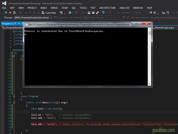Open the Thread combo box
The height and width of the screenshot is (134, 178).
pyautogui.click(x=102, y=18)
